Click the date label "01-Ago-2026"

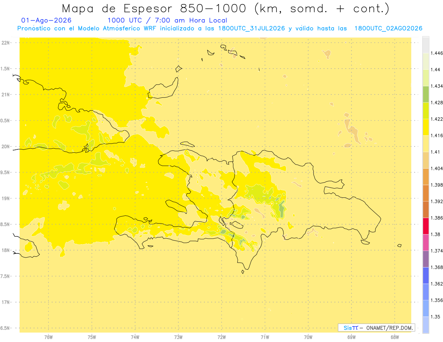click(47, 21)
